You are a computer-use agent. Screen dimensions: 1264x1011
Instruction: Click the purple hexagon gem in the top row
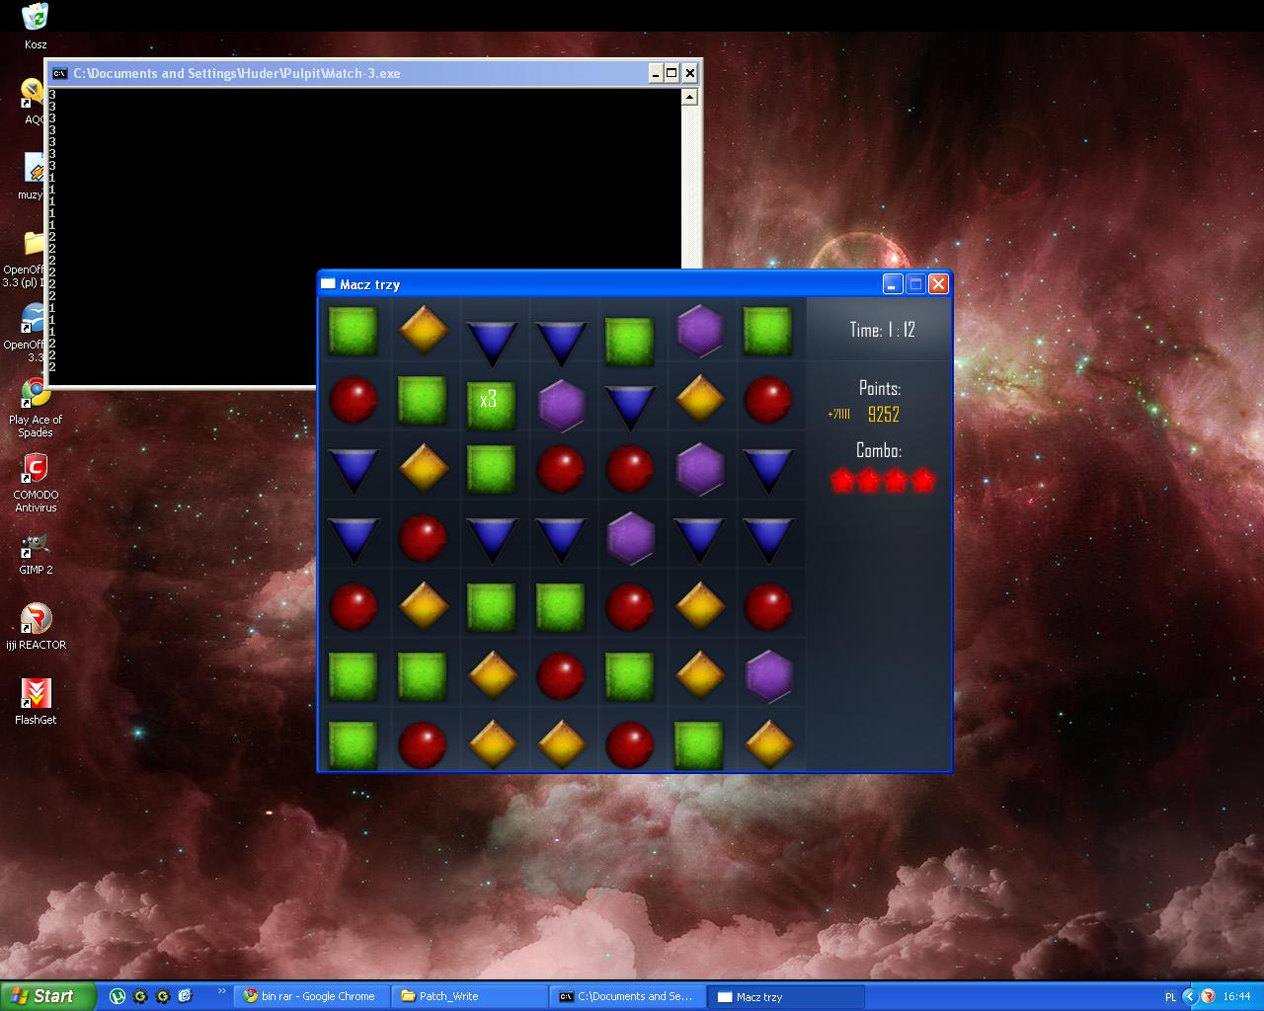[699, 330]
